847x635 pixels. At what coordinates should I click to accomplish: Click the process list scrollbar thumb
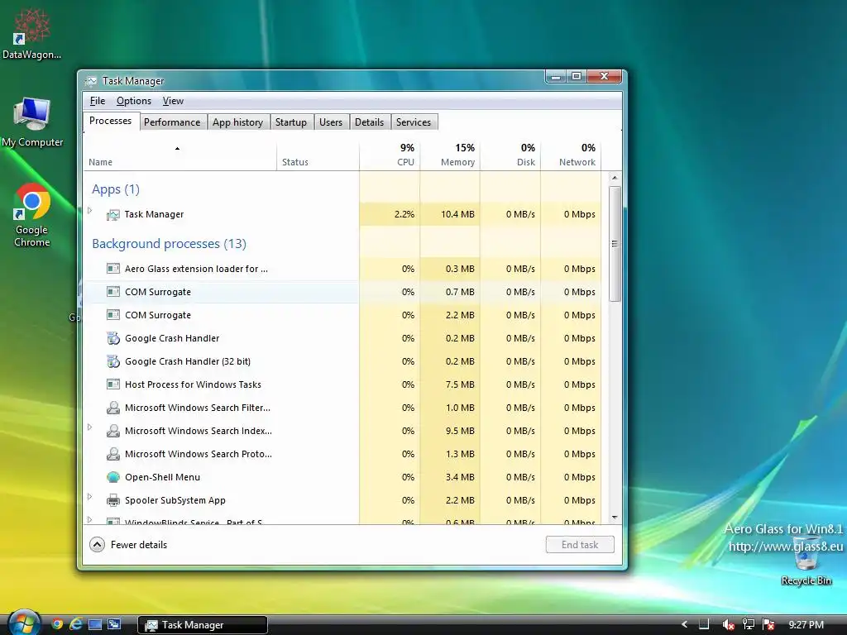[615, 244]
